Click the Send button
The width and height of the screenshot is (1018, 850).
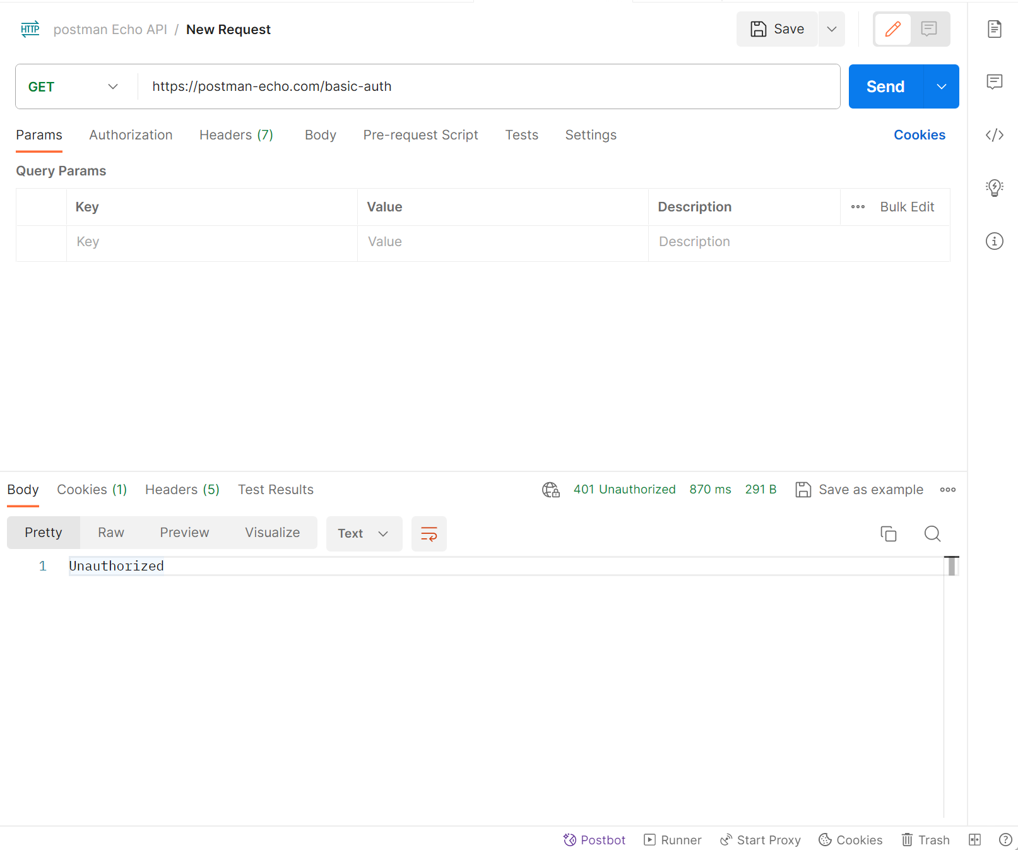click(885, 86)
